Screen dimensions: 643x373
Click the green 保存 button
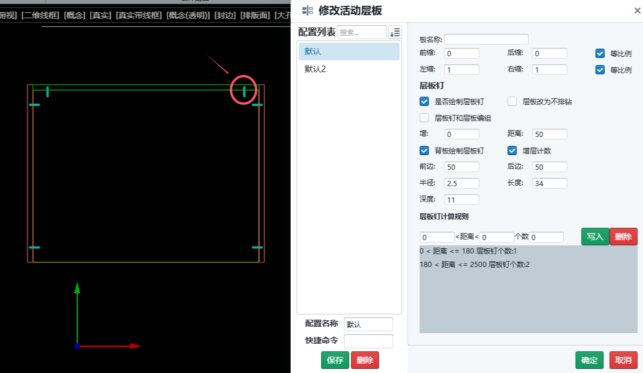coord(335,360)
